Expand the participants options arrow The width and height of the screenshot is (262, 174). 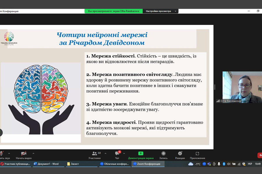pyautogui.click(x=105, y=153)
